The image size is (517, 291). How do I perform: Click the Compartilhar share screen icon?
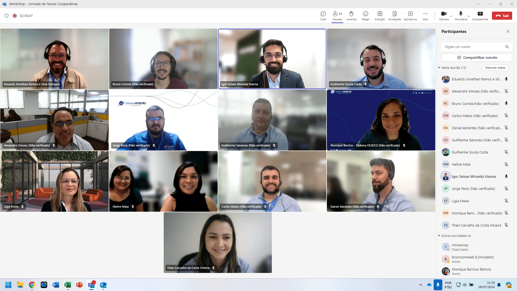[x=480, y=16]
